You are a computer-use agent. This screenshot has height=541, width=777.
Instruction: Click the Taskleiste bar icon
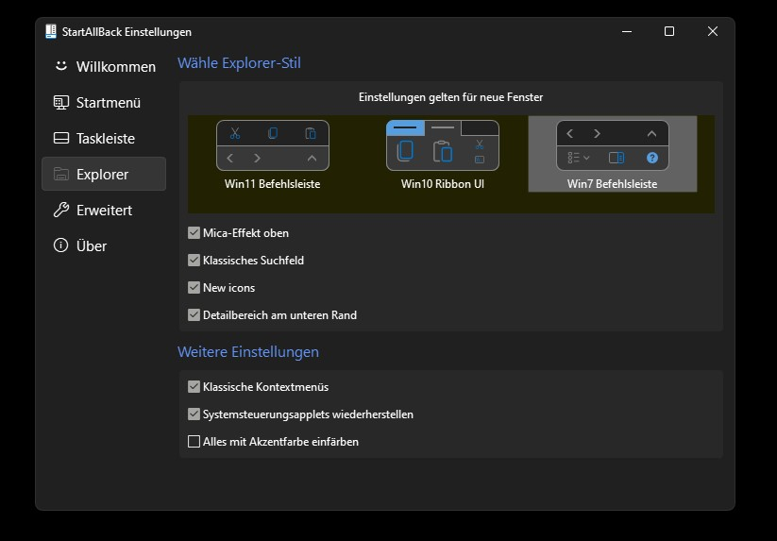pos(61,138)
